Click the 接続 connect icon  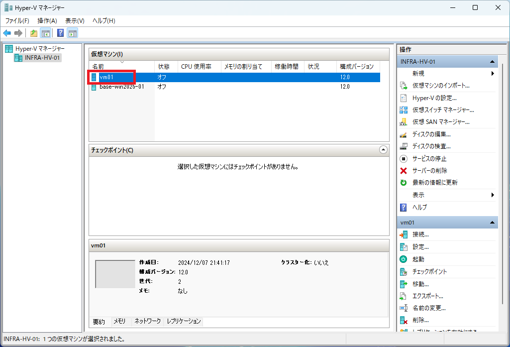(404, 234)
